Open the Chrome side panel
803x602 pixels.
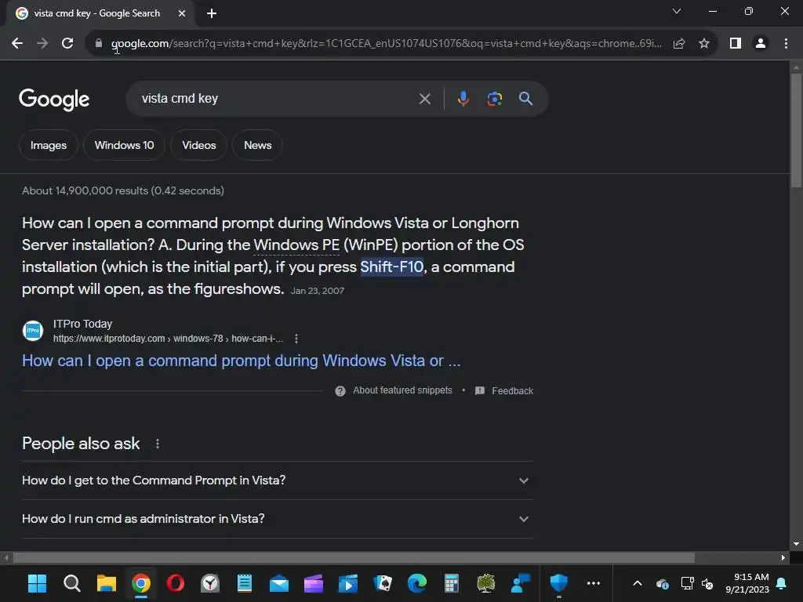click(x=736, y=44)
